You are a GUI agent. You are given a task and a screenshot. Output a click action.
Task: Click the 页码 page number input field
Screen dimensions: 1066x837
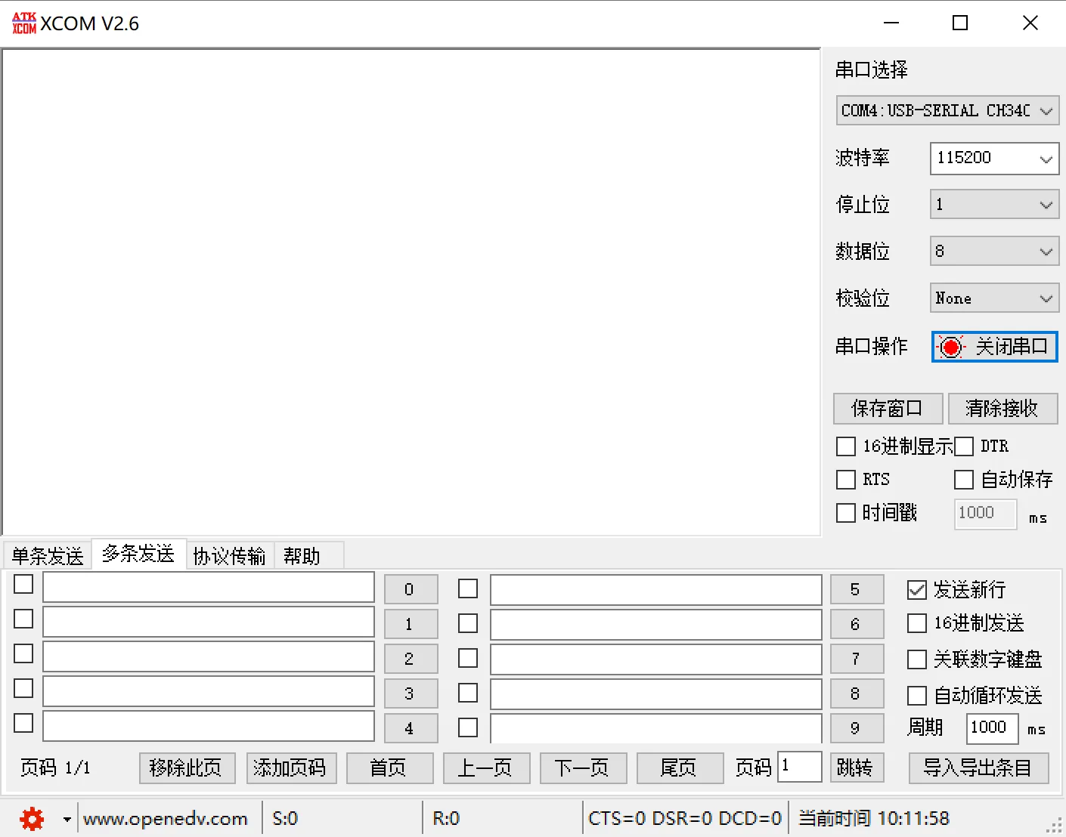click(x=800, y=768)
